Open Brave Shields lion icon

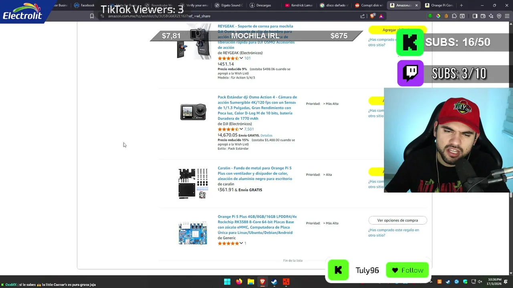pos(373,16)
